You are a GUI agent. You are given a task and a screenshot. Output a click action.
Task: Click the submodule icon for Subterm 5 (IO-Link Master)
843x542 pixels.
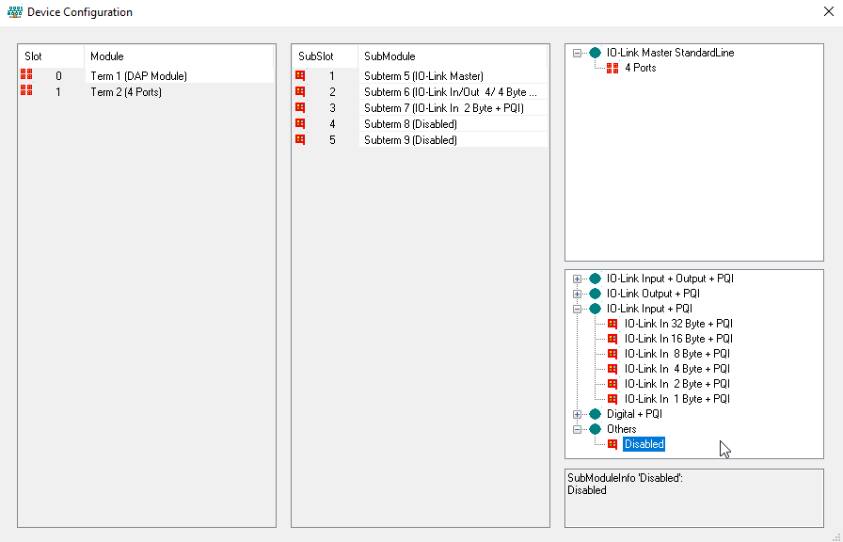click(x=299, y=75)
